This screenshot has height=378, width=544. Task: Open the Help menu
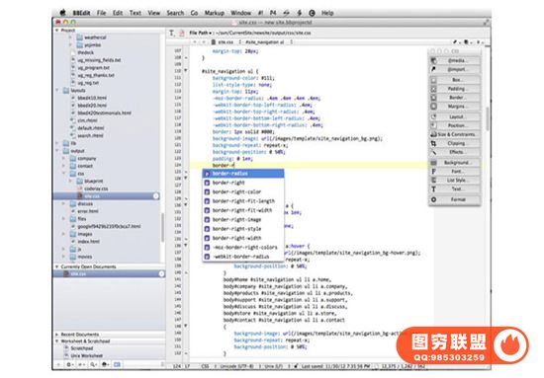327,13
